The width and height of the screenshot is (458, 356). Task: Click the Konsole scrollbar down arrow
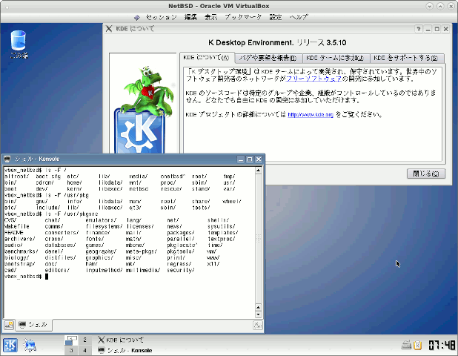(x=259, y=313)
